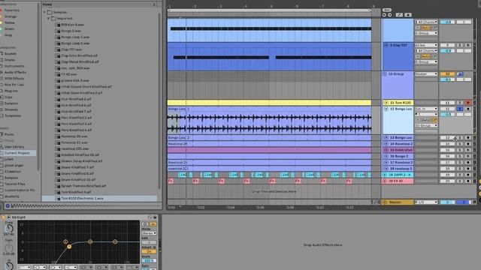Image resolution: width=481 pixels, height=270 pixels.
Task: Open 12 Bongo Loo output Group dropdown
Action: (426, 125)
